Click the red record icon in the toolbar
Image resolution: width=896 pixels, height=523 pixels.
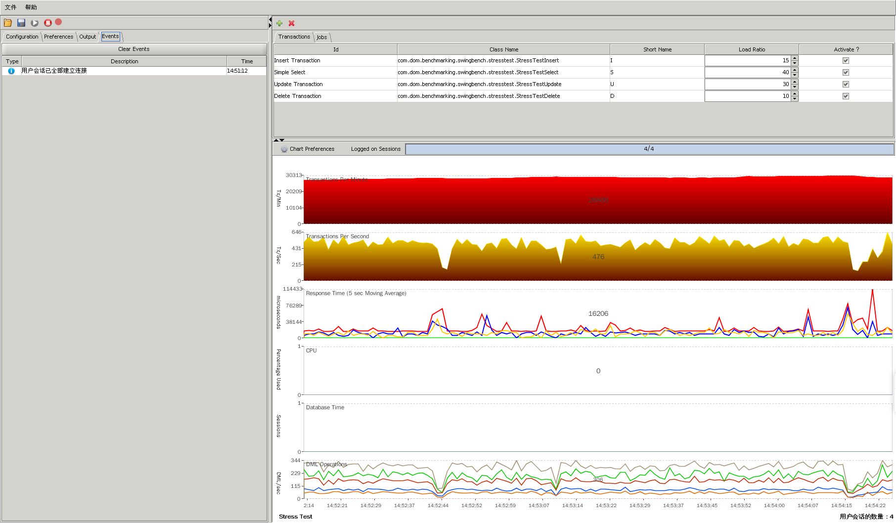point(58,22)
